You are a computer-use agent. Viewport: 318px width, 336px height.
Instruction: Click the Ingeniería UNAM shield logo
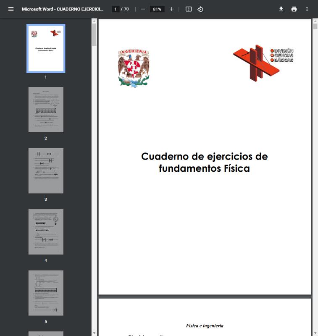[134, 68]
